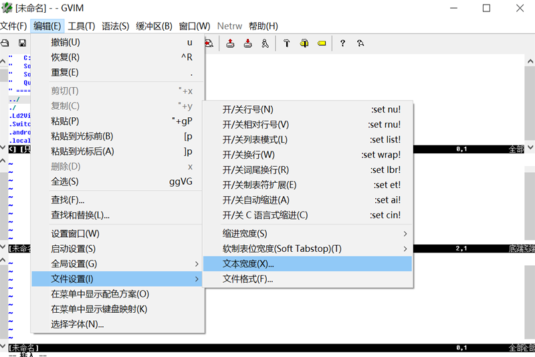535x357 pixels.
Task: Open 查找(F)... find dialog
Action: pos(117,200)
